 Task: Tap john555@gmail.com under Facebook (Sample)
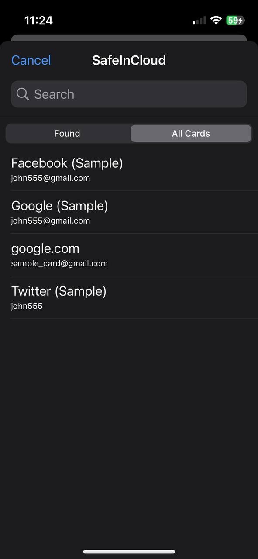(x=51, y=178)
